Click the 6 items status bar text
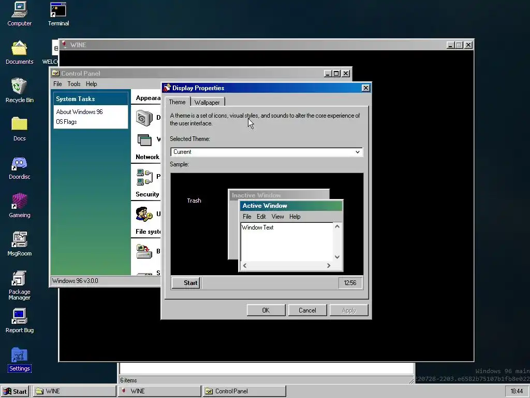The image size is (530, 398). click(x=128, y=380)
